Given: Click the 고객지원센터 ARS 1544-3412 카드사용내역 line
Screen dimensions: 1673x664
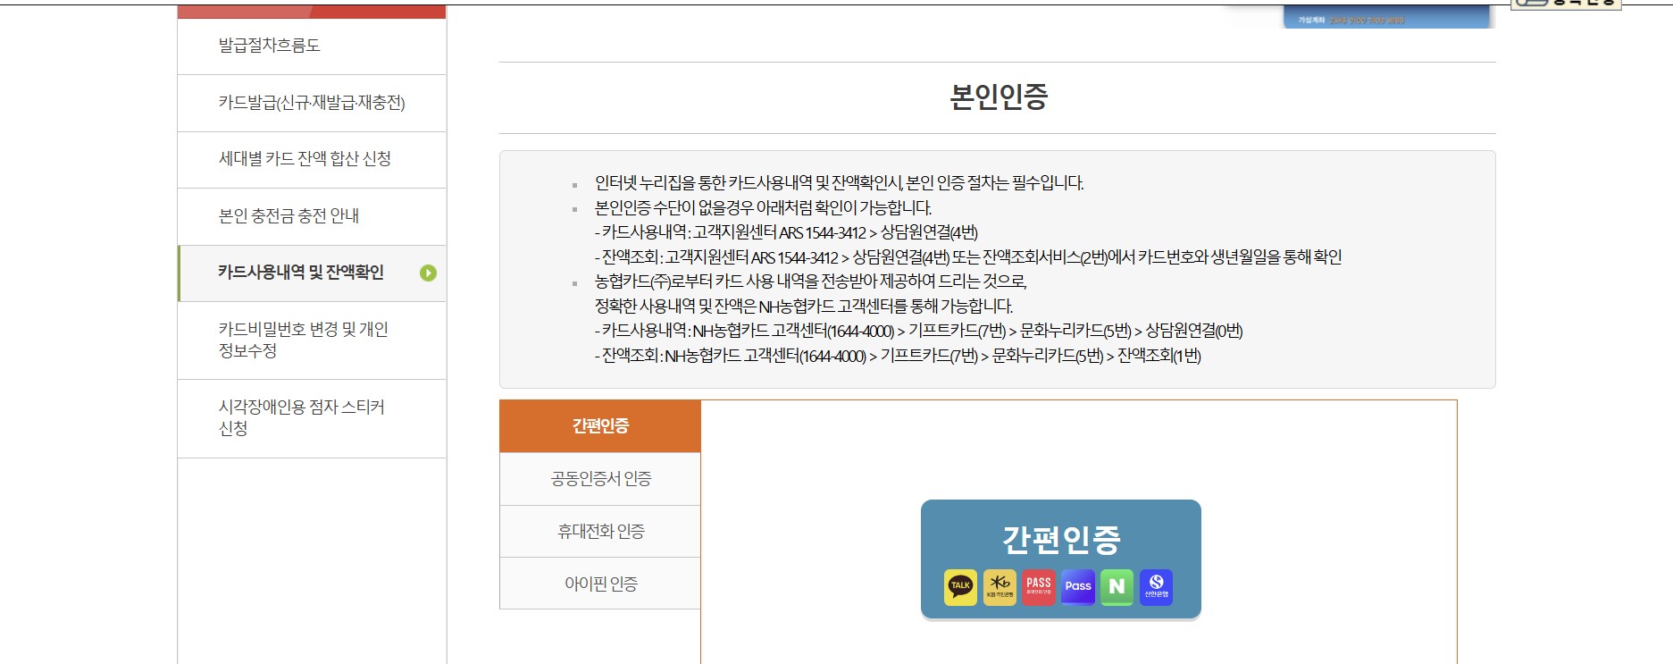Looking at the screenshot, I should pyautogui.click(x=786, y=232).
